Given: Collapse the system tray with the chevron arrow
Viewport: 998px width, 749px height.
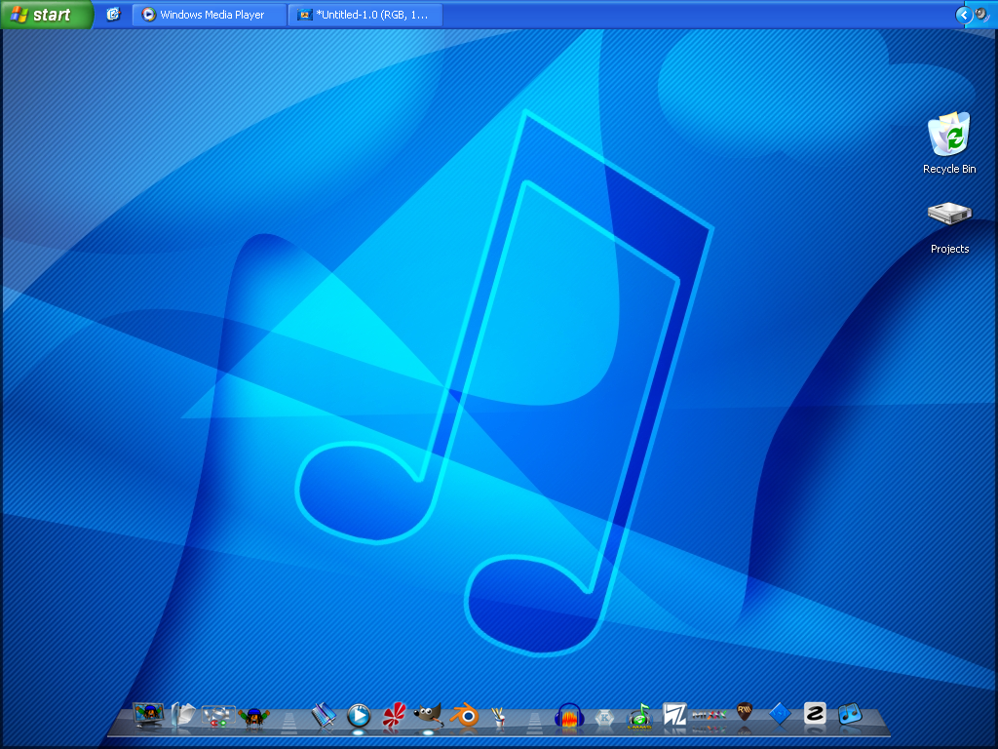Looking at the screenshot, I should point(963,14).
